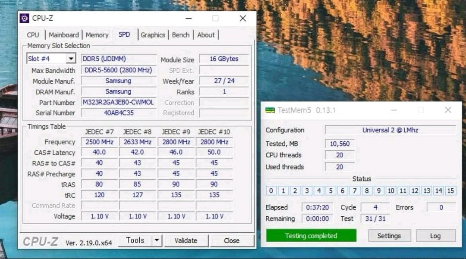Click status thread box 2

coord(295,191)
